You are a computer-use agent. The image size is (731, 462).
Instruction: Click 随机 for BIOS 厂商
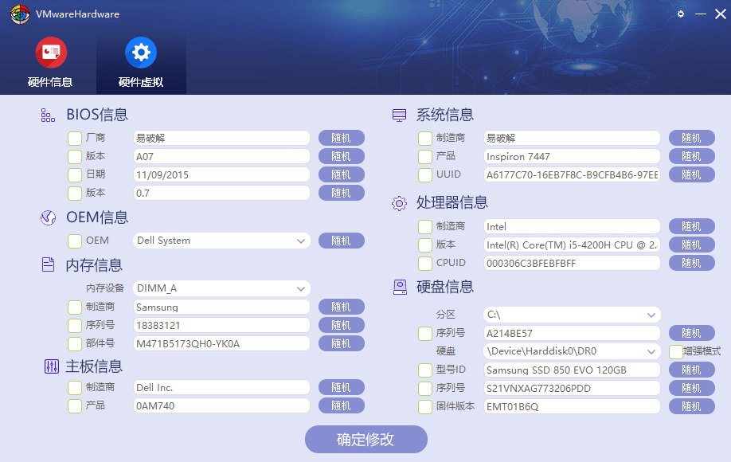[x=342, y=138]
